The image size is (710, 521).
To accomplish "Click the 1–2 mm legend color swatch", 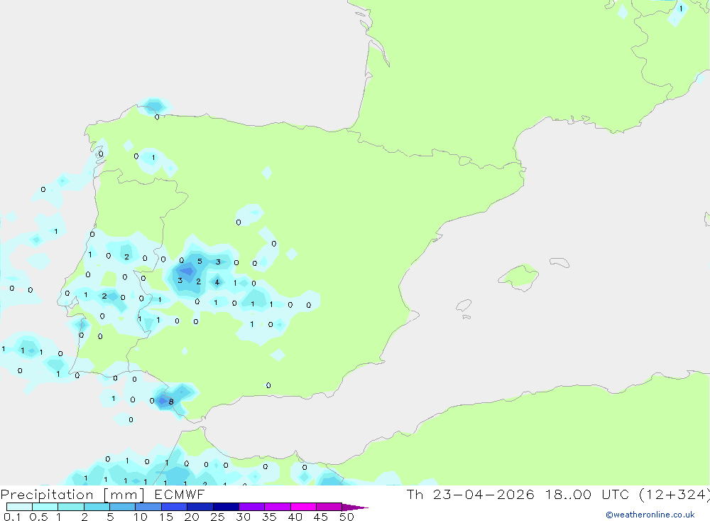I will (x=70, y=507).
